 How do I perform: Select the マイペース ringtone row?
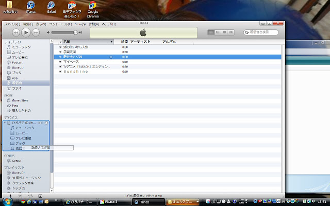pos(167,62)
